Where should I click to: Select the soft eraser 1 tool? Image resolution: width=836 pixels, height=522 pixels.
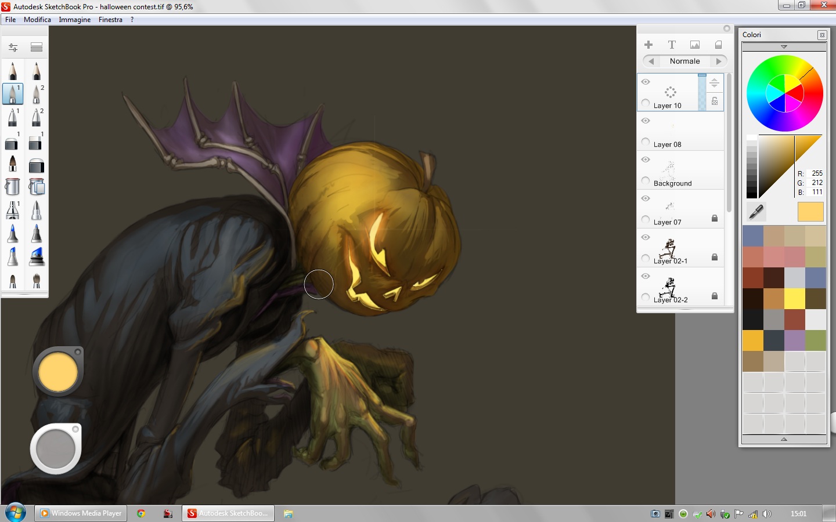point(13,141)
